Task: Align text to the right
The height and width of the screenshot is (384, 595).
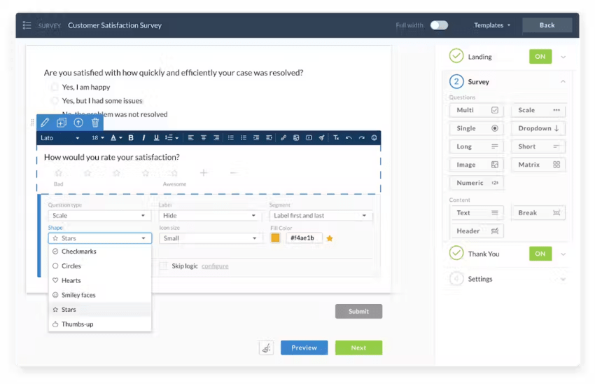Action: tap(216, 138)
